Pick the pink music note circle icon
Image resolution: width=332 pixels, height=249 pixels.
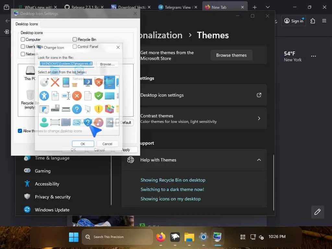[x=99, y=122]
